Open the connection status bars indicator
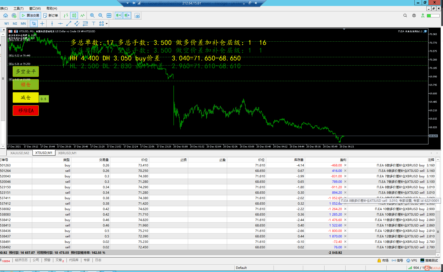 tap(410, 268)
